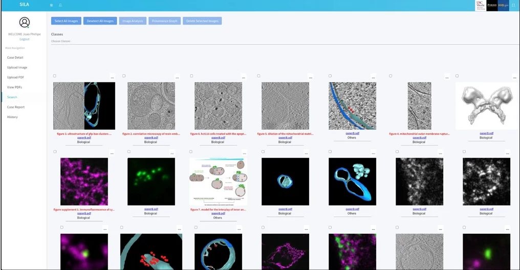The width and height of the screenshot is (520, 270).
Task: Open the white 3D structure thumbnail
Action: coord(486,106)
